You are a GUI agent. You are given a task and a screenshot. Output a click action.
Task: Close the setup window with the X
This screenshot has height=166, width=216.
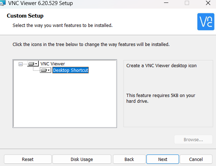(x=208, y=3)
